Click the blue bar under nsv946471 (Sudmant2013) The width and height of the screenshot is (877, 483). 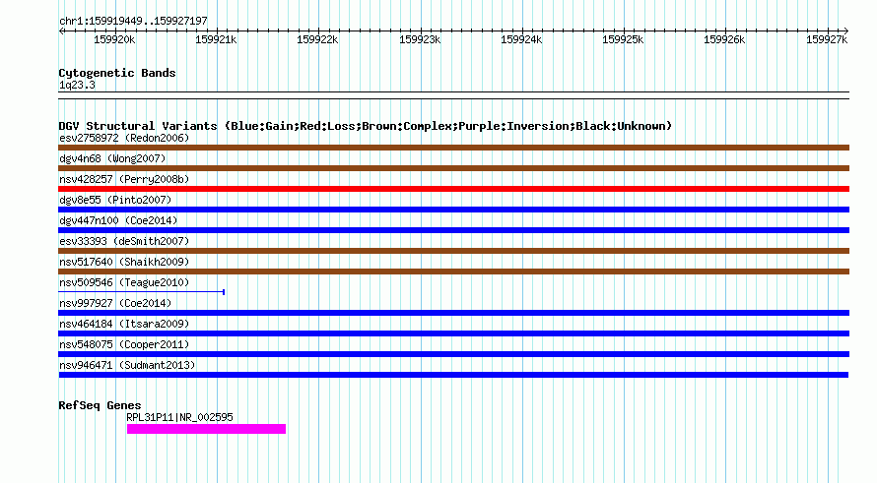(x=453, y=375)
